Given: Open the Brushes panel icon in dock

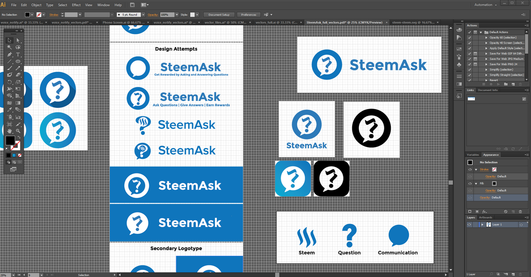Looking at the screenshot, I should pos(459,57).
